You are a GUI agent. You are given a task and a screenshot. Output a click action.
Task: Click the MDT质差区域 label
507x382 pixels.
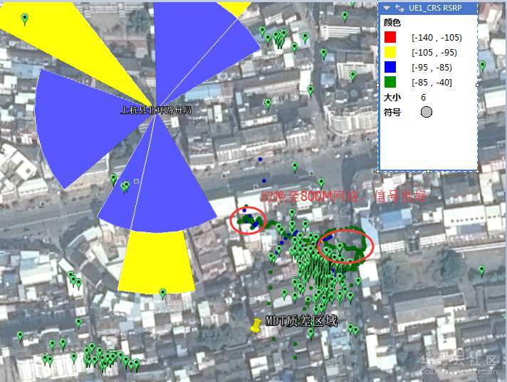(301, 321)
